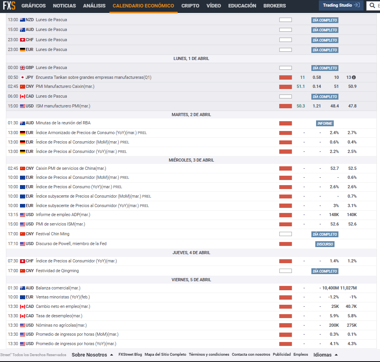Click Contacta con nosotros footer link

tap(251, 355)
